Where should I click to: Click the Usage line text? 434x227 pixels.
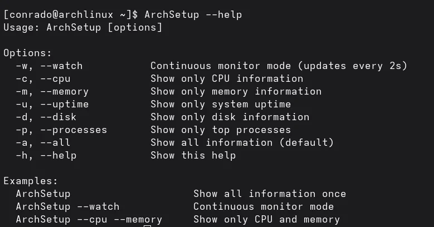[x=82, y=27]
